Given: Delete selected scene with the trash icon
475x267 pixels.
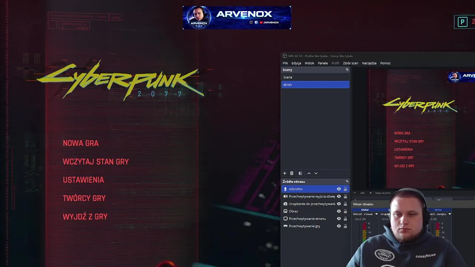Looking at the screenshot, I should (292, 173).
